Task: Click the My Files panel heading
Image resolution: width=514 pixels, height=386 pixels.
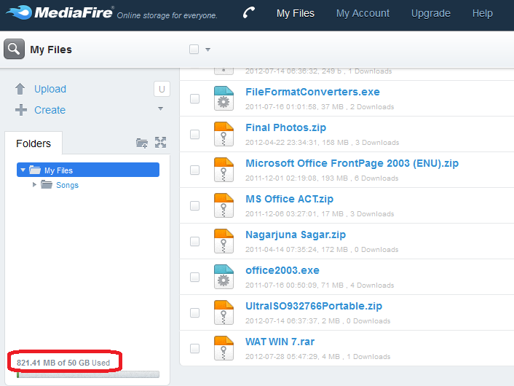Action: [x=51, y=50]
